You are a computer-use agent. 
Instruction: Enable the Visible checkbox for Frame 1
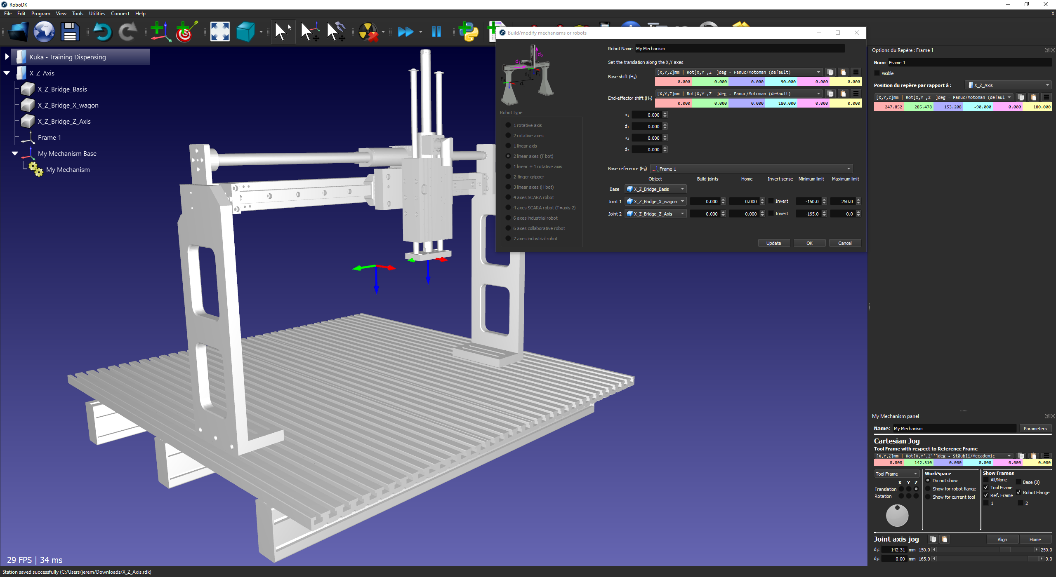[x=877, y=73]
